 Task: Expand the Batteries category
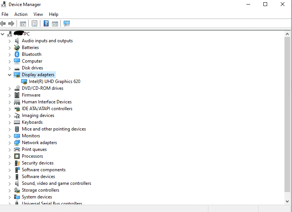[10, 48]
